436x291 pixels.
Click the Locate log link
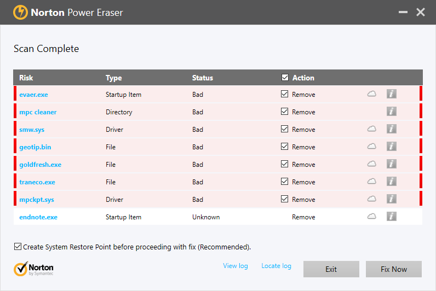pyautogui.click(x=276, y=266)
